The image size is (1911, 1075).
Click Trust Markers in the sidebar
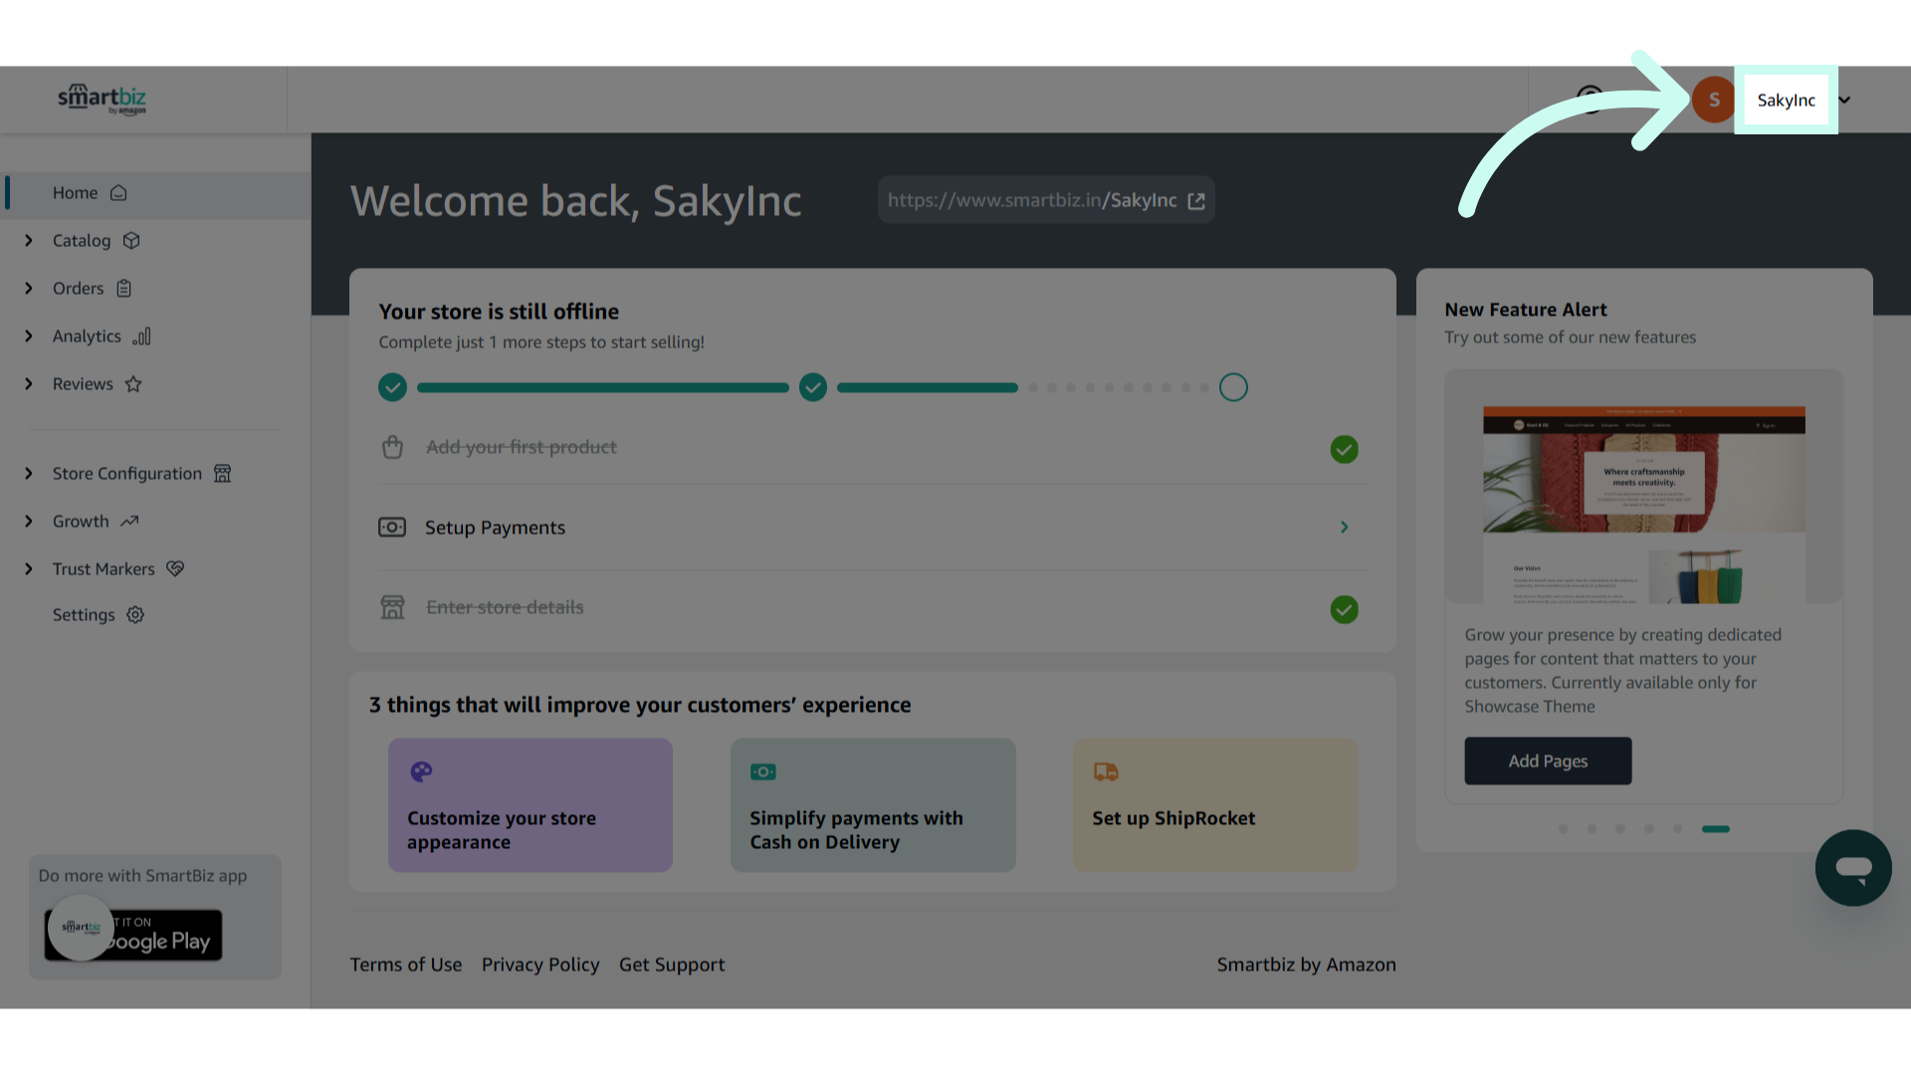pos(104,569)
